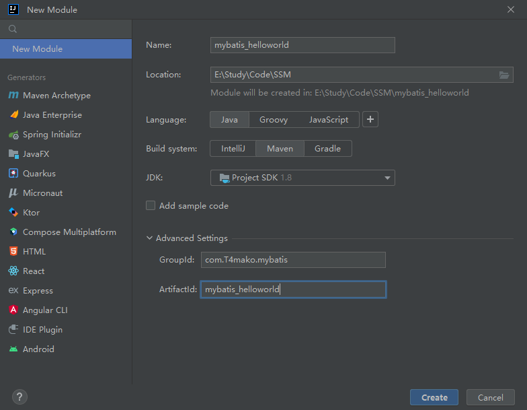Click the generator search field
The width and height of the screenshot is (527, 410).
pyautogui.click(x=66, y=29)
